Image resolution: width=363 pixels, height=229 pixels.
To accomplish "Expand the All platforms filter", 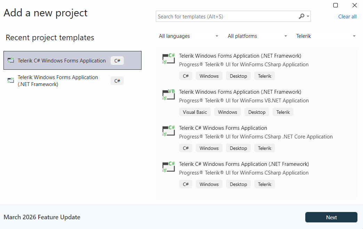I will pos(257,36).
